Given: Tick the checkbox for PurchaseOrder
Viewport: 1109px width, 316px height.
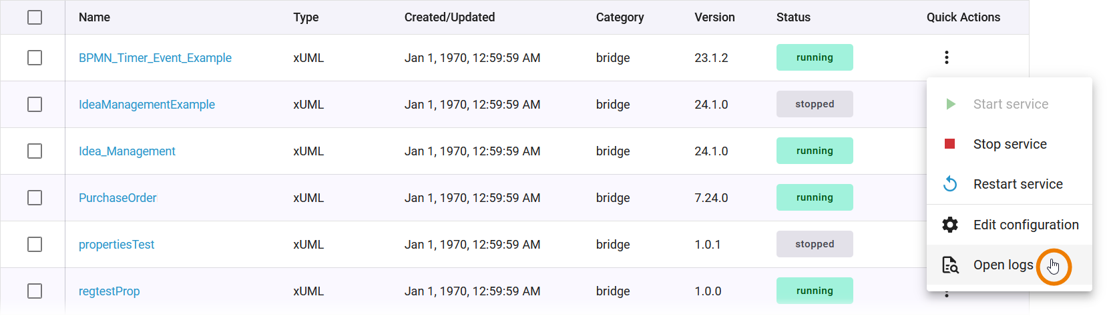Looking at the screenshot, I should pyautogui.click(x=35, y=198).
